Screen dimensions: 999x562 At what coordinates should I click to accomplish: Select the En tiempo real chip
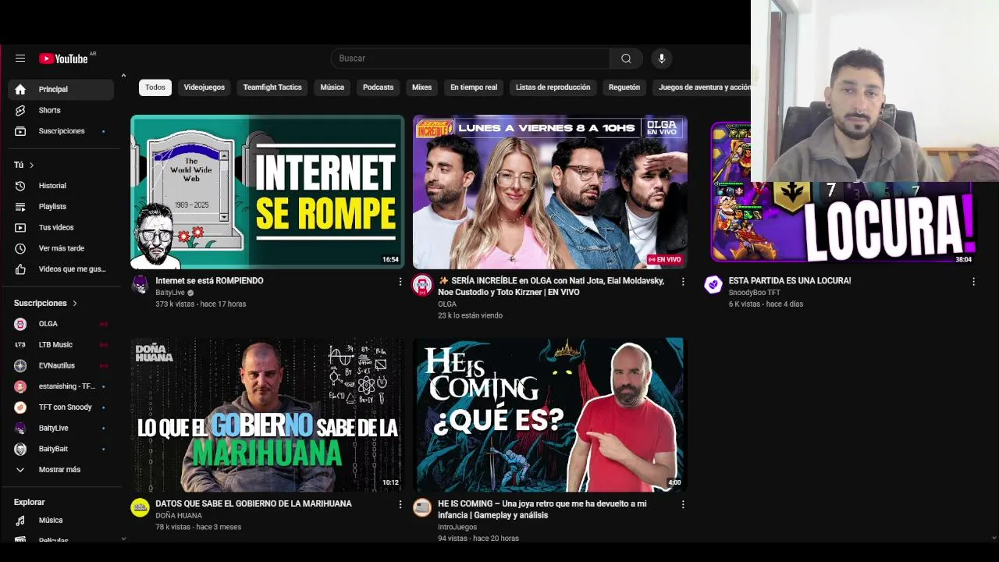[474, 87]
